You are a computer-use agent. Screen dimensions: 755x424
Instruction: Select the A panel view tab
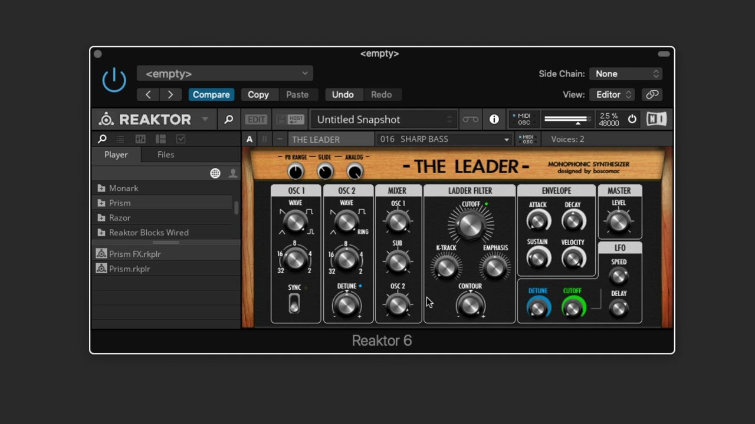click(x=250, y=139)
